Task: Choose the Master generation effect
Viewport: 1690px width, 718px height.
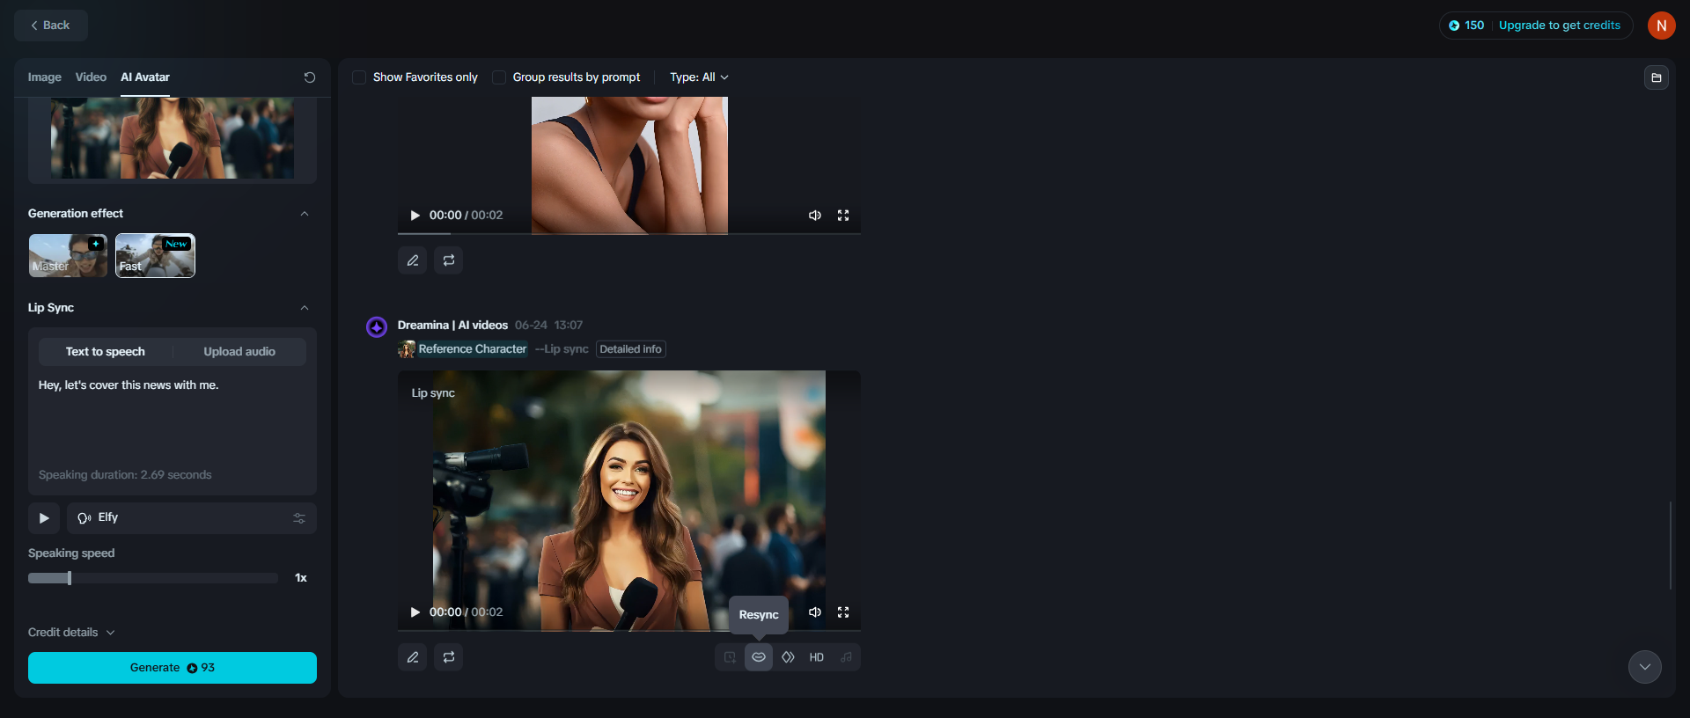Action: (x=68, y=255)
